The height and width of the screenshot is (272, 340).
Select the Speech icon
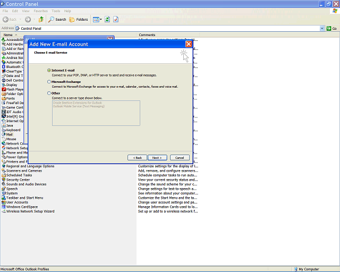pos(4,189)
